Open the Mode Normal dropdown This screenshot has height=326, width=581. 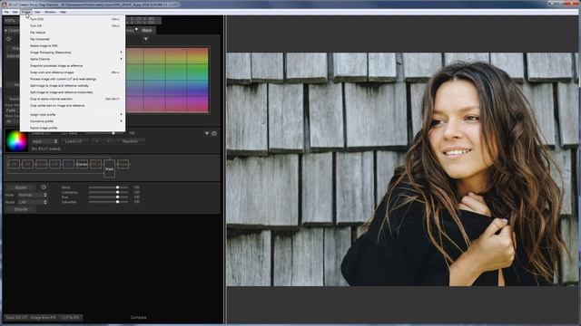33,195
